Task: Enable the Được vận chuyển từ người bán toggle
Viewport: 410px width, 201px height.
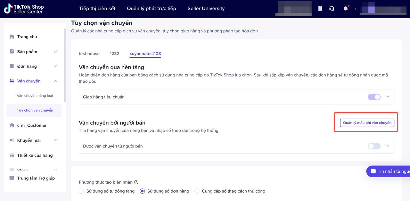Action: 374,146
